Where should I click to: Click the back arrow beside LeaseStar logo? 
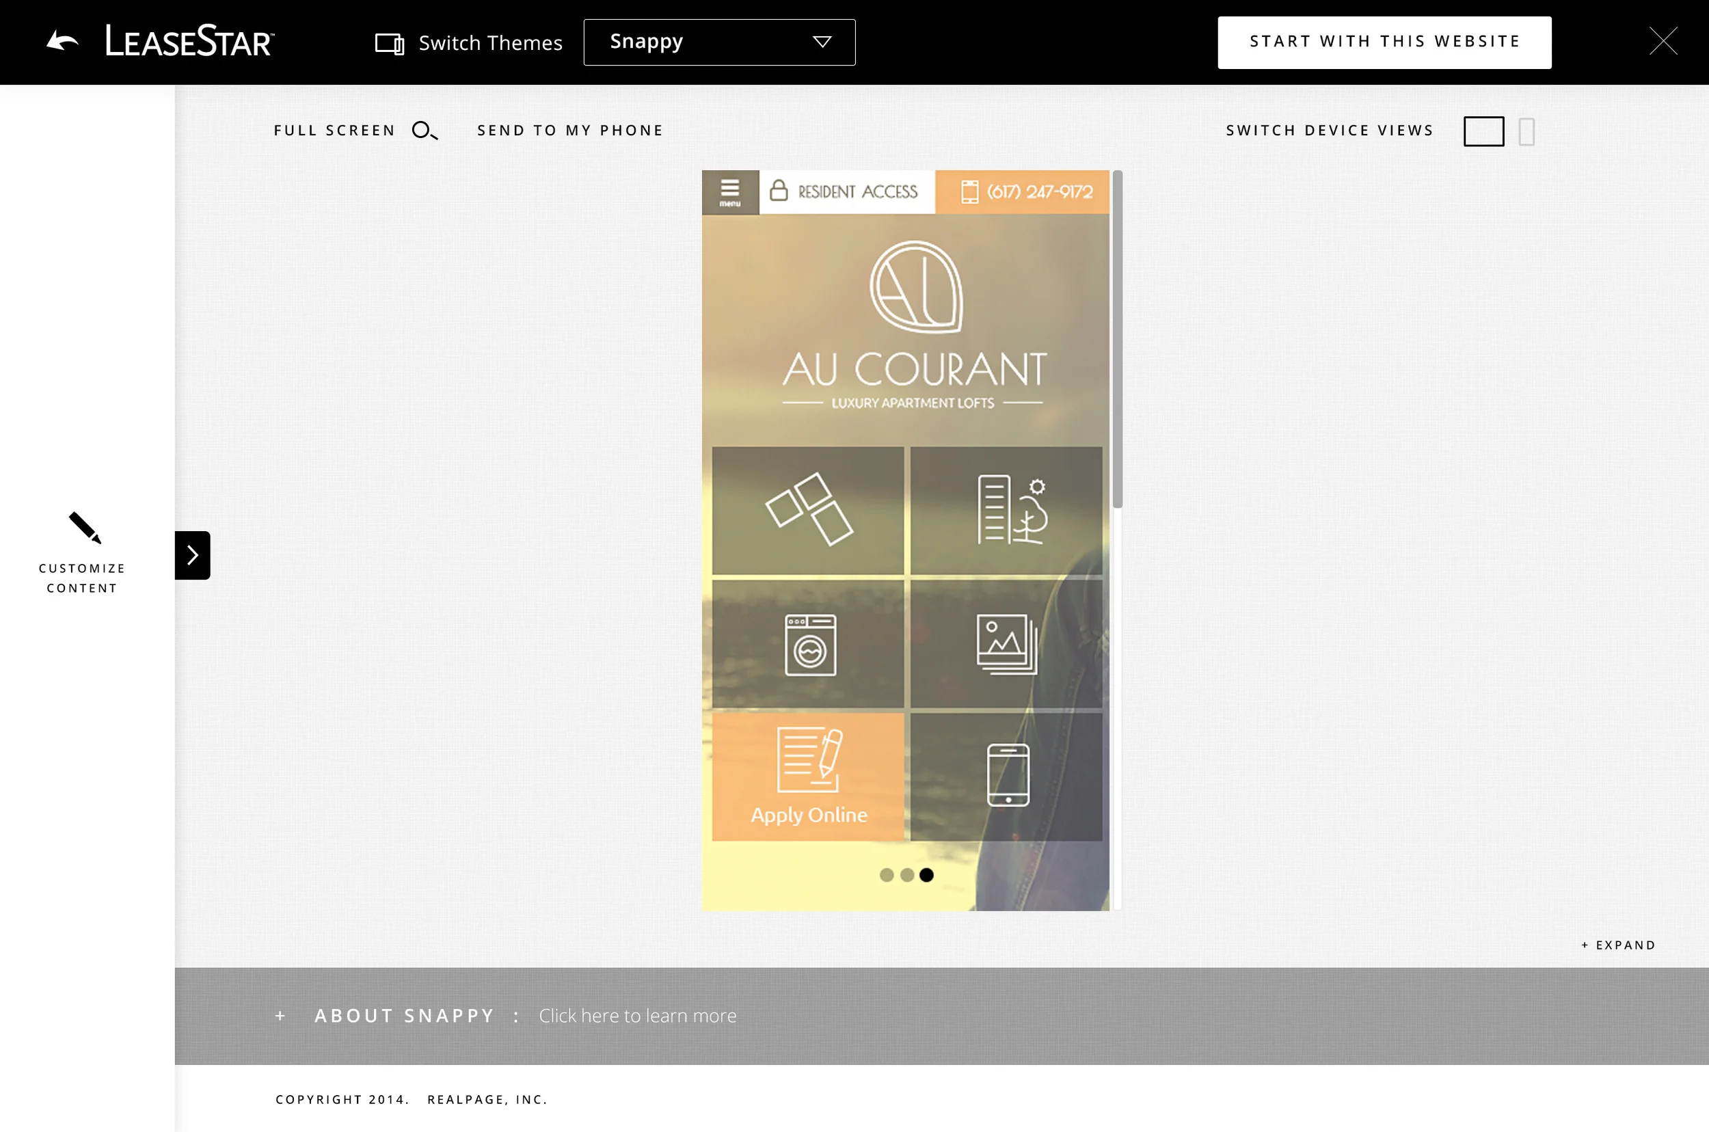(x=63, y=41)
